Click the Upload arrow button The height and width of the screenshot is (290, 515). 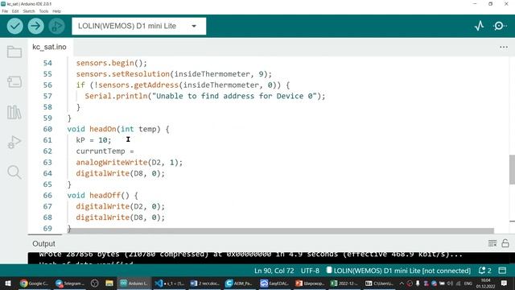pos(35,26)
